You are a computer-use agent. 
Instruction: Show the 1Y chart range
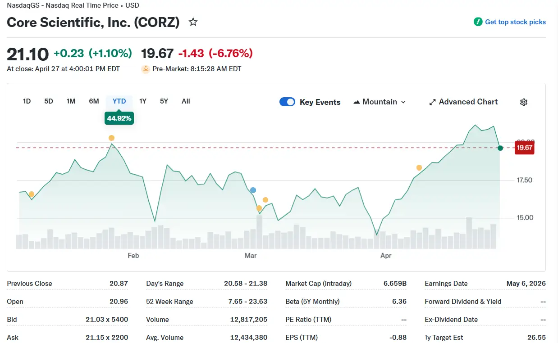coord(143,101)
